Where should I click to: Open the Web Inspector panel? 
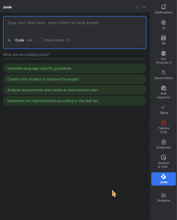tap(163, 92)
